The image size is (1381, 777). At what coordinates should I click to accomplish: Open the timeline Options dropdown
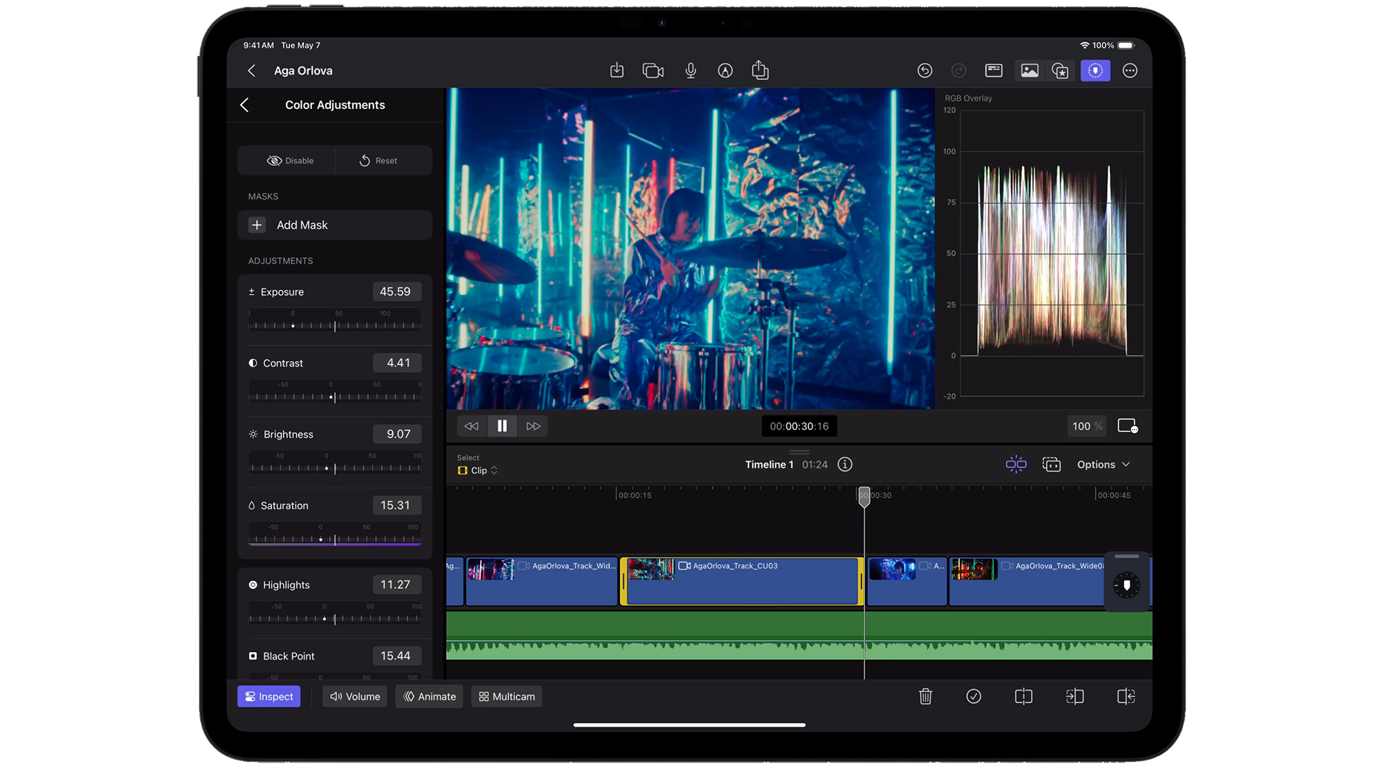click(1103, 465)
